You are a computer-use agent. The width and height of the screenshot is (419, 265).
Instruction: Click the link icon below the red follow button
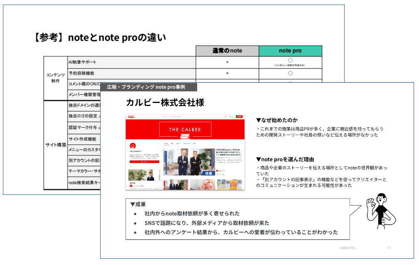tap(131, 166)
